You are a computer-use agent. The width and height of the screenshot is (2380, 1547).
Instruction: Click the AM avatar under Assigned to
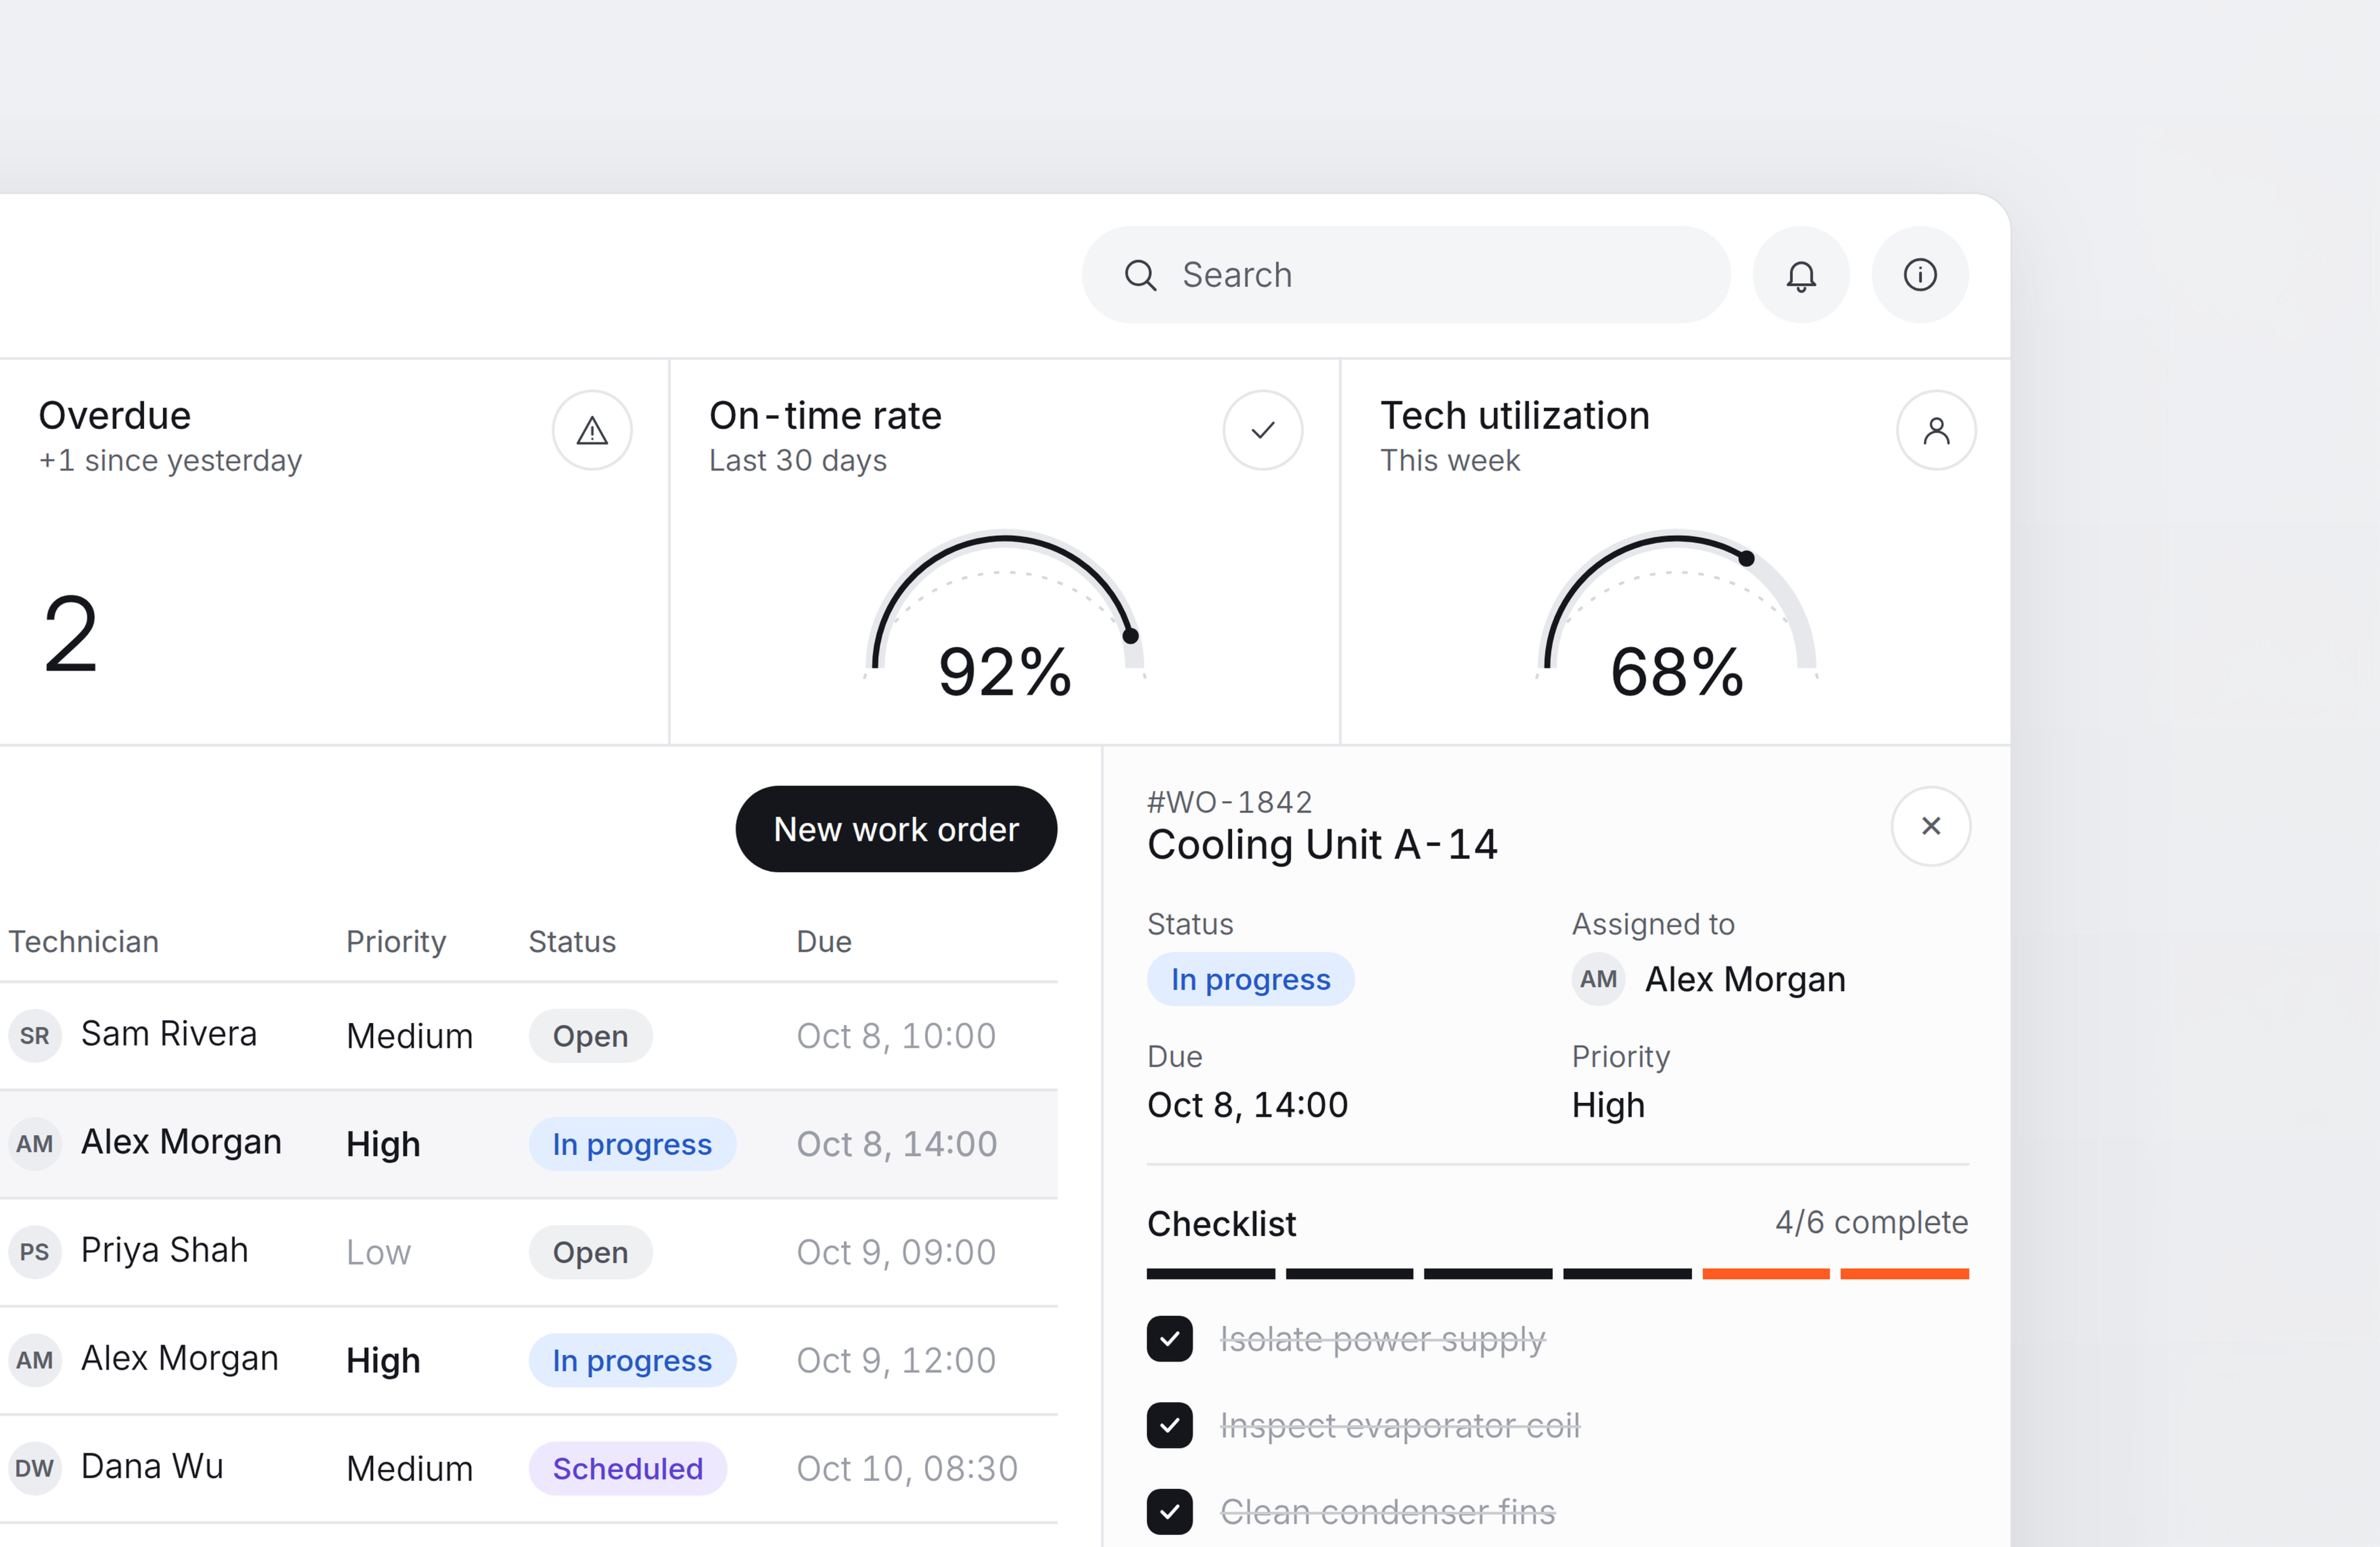click(1598, 979)
